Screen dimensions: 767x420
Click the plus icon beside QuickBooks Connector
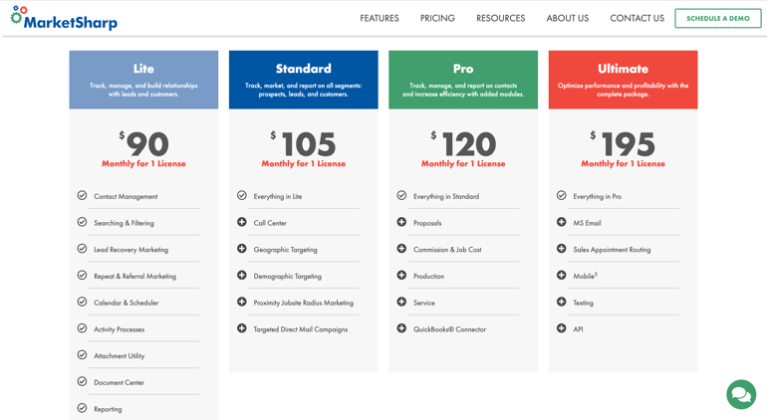tap(401, 328)
